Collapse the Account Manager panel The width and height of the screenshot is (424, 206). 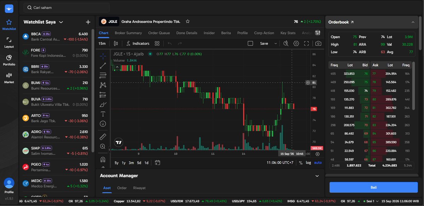(317, 176)
